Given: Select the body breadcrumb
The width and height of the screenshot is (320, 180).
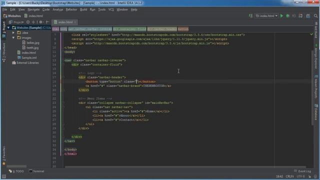Looking at the screenshot, I should 63,29.
